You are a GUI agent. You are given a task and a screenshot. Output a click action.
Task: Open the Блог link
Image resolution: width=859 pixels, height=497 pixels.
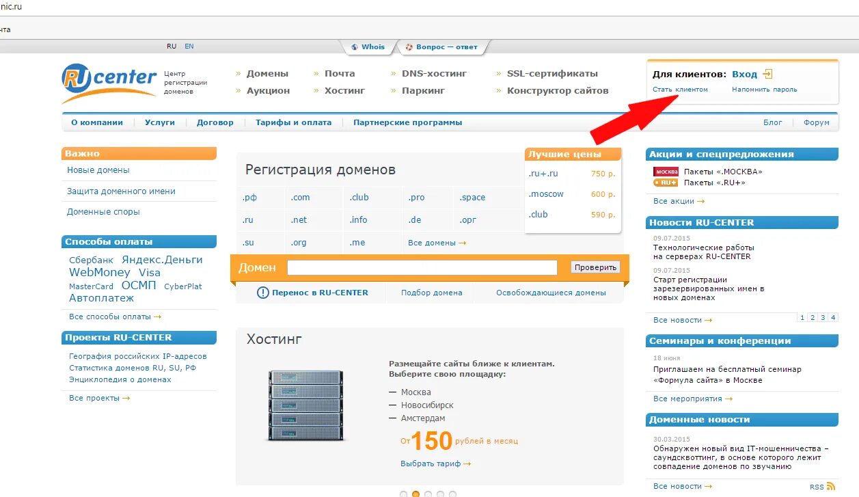(773, 123)
